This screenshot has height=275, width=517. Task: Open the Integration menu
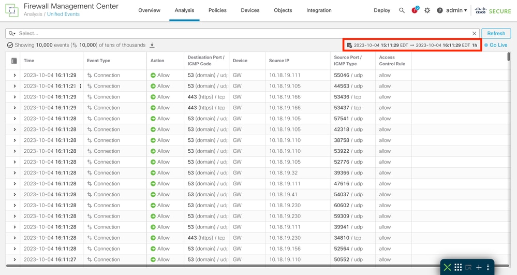tap(319, 10)
